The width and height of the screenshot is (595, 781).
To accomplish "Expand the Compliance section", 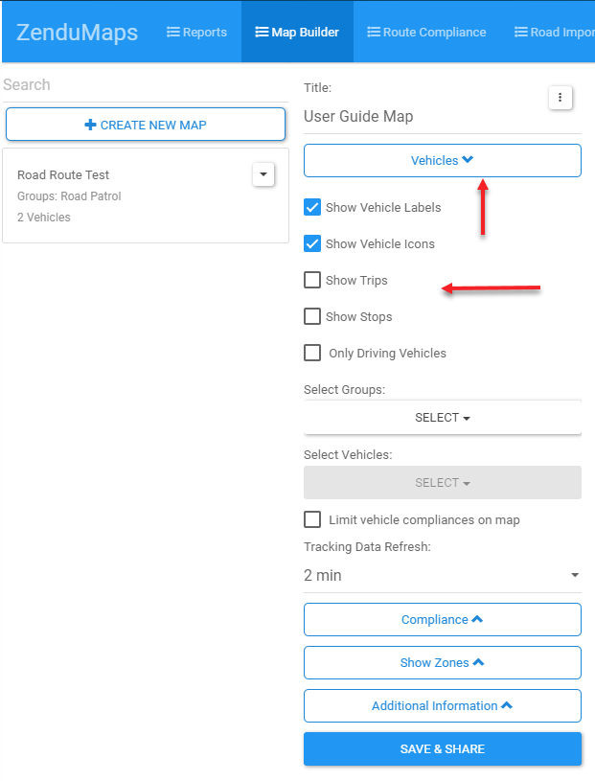I will click(x=443, y=619).
